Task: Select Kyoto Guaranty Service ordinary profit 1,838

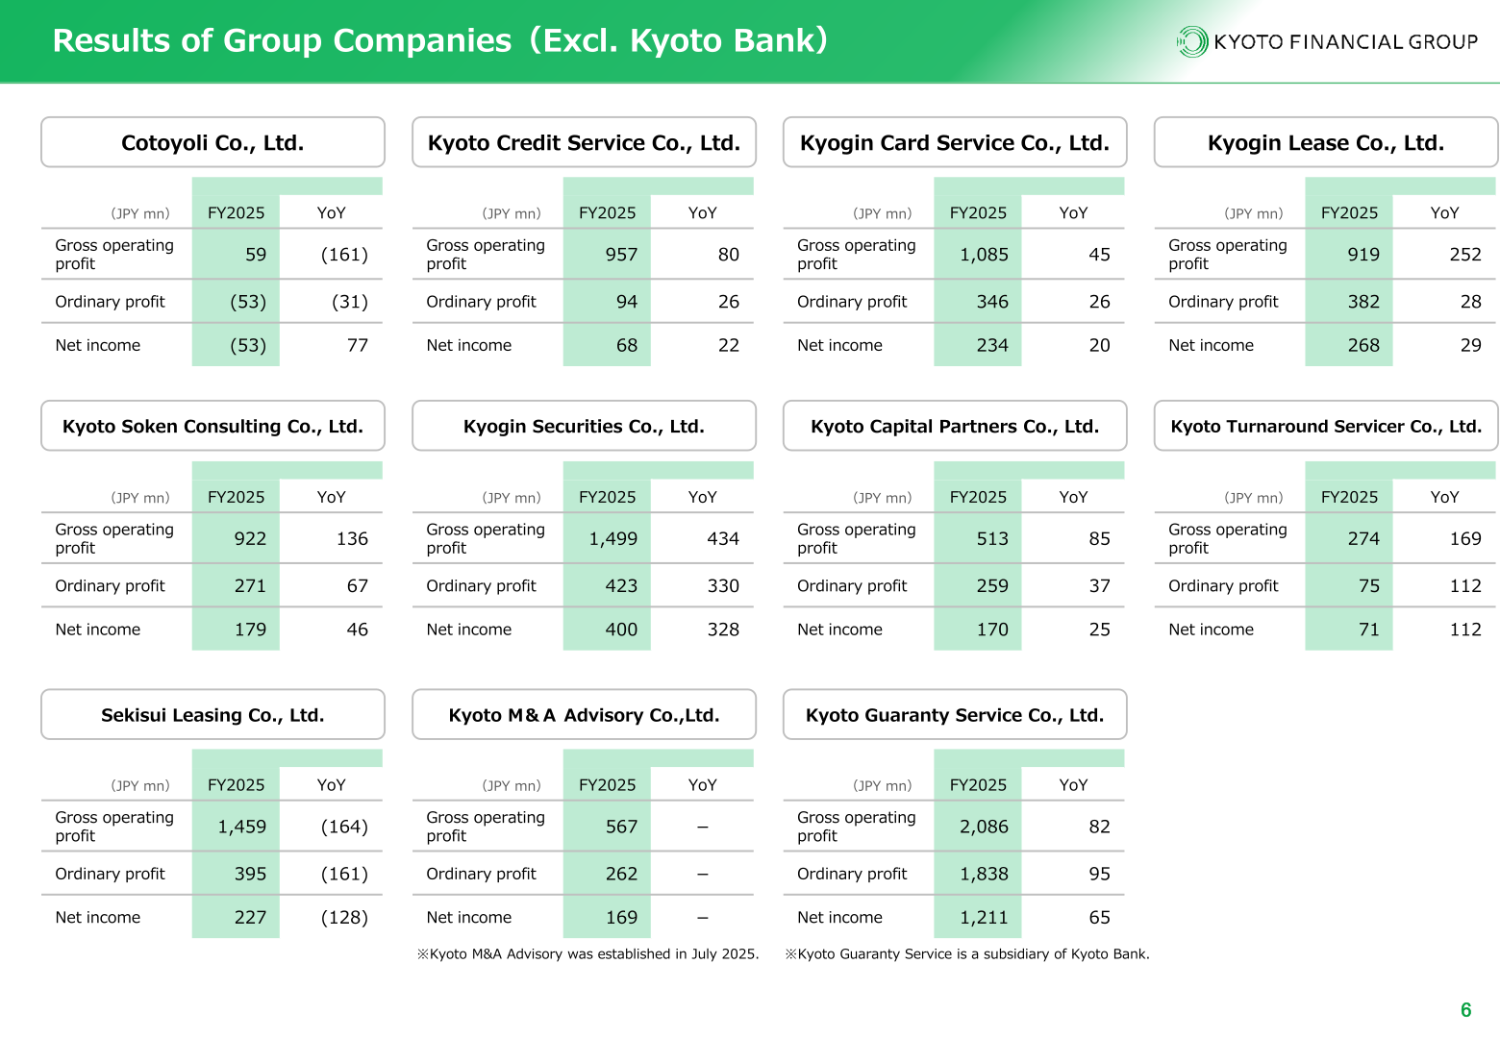Action: (985, 874)
